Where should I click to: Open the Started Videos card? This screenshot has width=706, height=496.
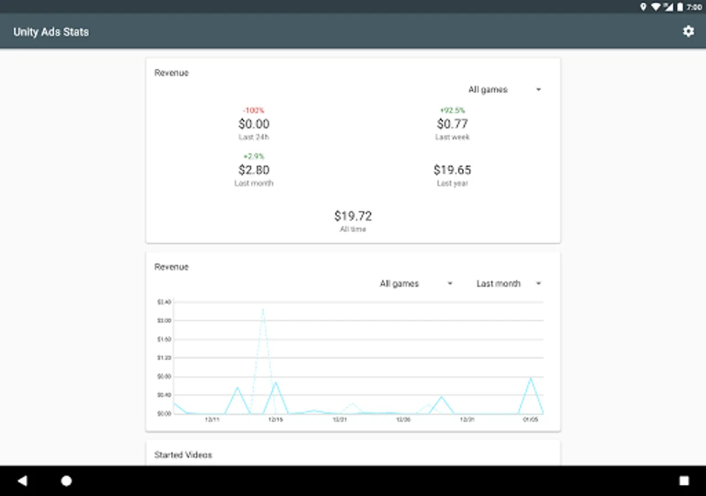click(353, 453)
